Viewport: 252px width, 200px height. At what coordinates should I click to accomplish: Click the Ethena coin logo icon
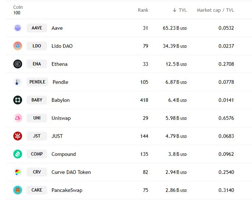click(18, 64)
